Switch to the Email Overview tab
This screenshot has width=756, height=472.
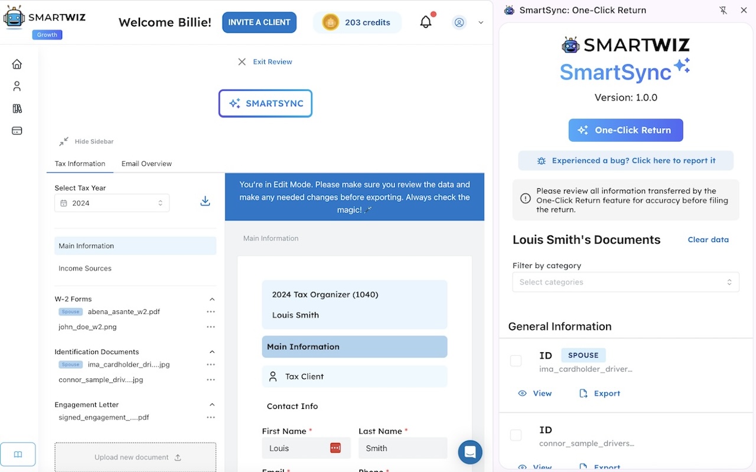click(x=146, y=163)
